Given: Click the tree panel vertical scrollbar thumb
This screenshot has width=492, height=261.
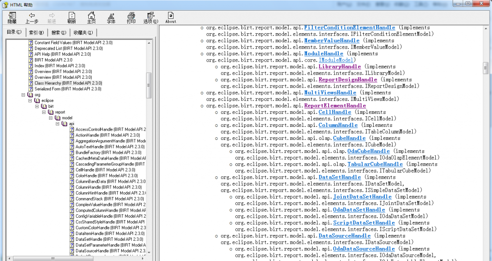Looking at the screenshot, I should [149, 86].
